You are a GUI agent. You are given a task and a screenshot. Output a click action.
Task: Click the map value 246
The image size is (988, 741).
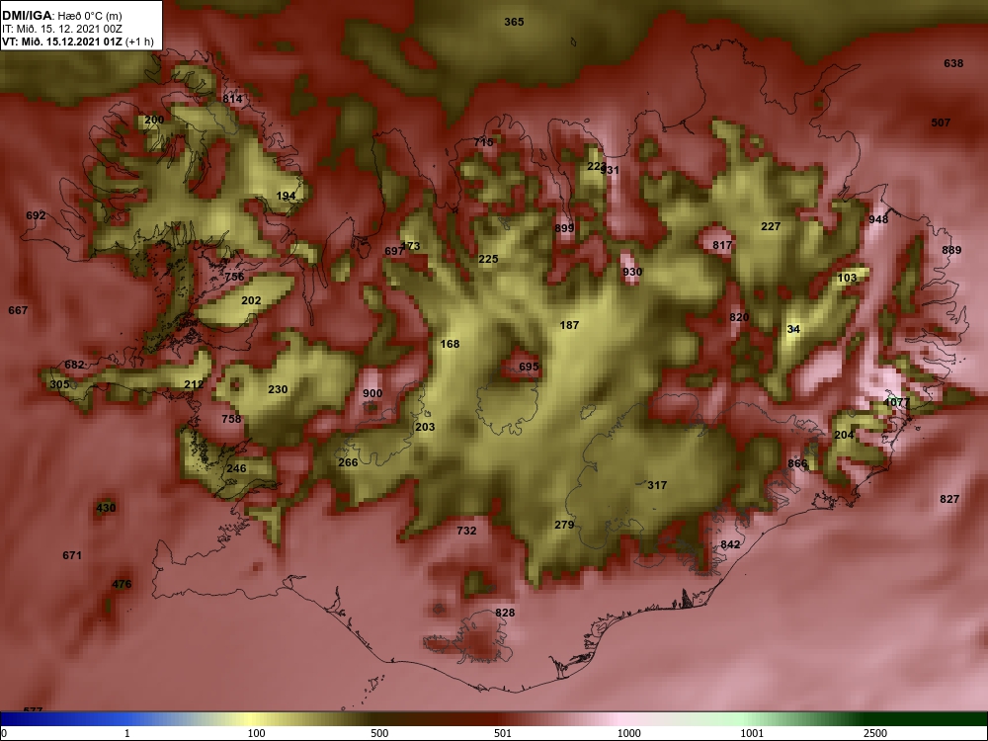[x=237, y=468]
